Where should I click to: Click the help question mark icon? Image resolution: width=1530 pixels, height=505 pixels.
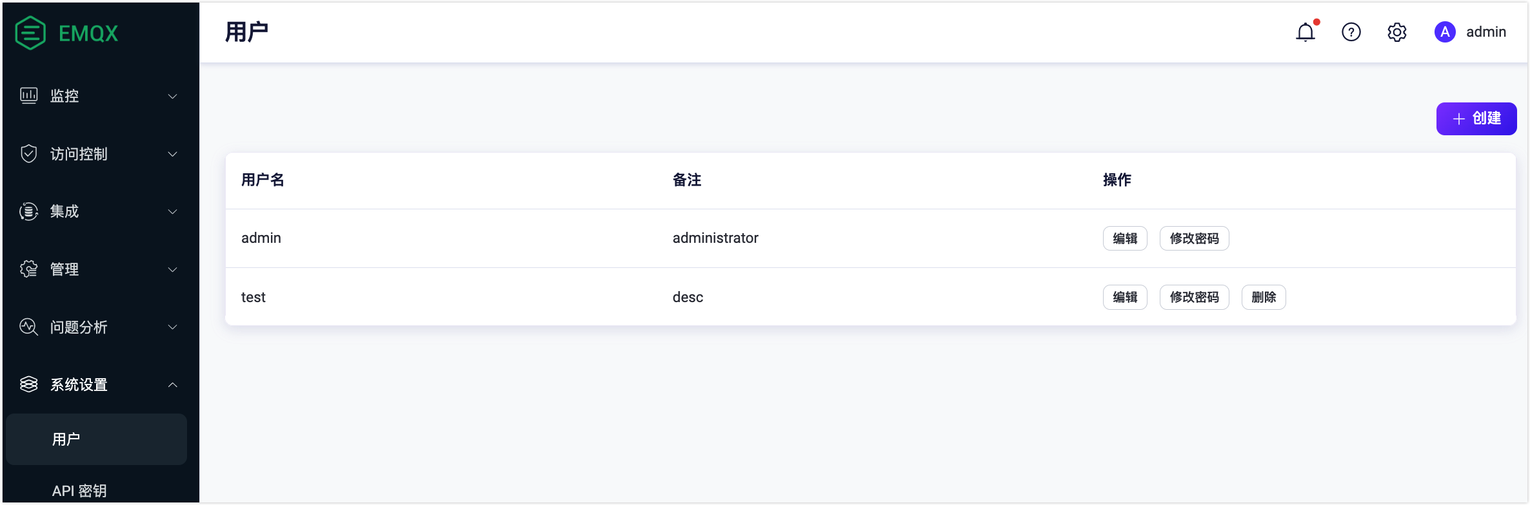[x=1351, y=32]
